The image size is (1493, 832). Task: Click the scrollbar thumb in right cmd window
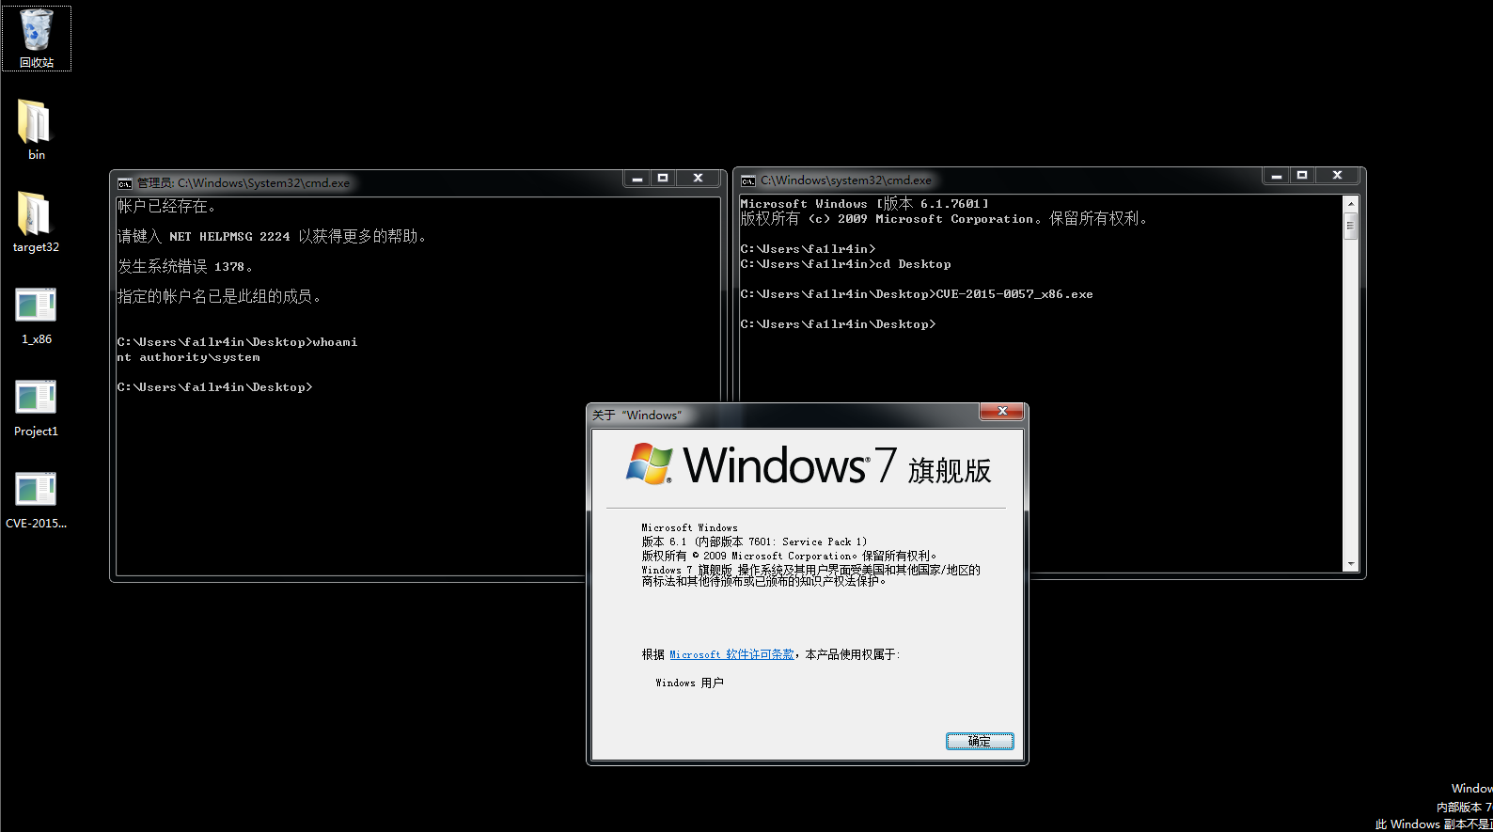coord(1351,226)
